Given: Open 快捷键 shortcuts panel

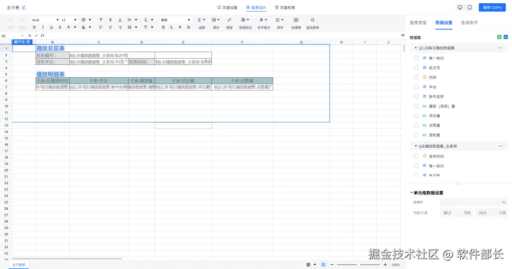Looking at the screenshot, I should [x=296, y=23].
